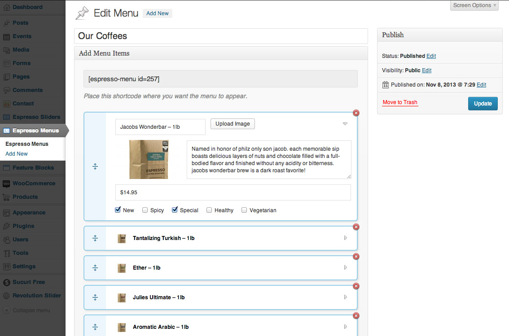The height and width of the screenshot is (336, 509).
Task: Click the Feature Blocks icon
Action: pyautogui.click(x=6, y=168)
